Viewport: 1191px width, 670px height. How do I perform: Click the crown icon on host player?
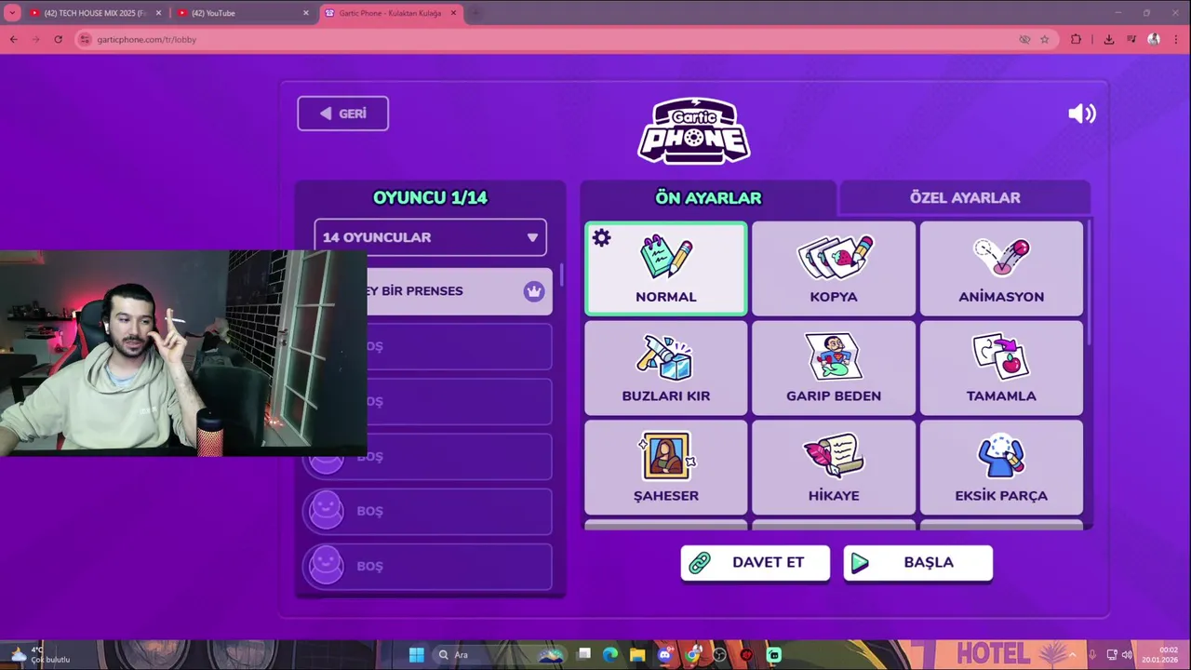click(x=533, y=290)
